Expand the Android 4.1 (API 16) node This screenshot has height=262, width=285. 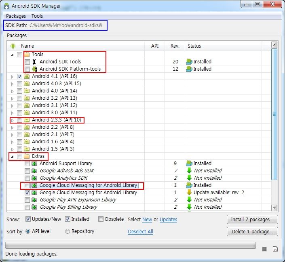(x=12, y=77)
